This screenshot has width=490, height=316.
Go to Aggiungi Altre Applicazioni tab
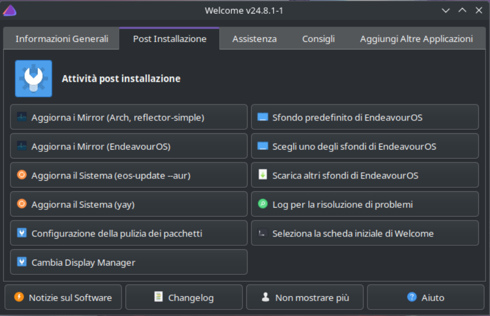(x=416, y=39)
